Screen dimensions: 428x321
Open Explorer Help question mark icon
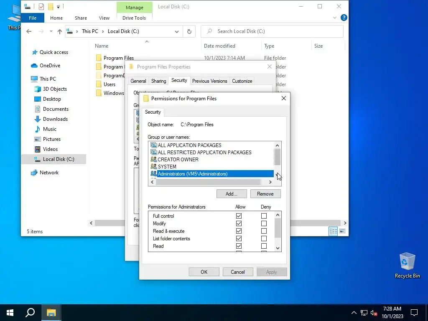click(344, 18)
